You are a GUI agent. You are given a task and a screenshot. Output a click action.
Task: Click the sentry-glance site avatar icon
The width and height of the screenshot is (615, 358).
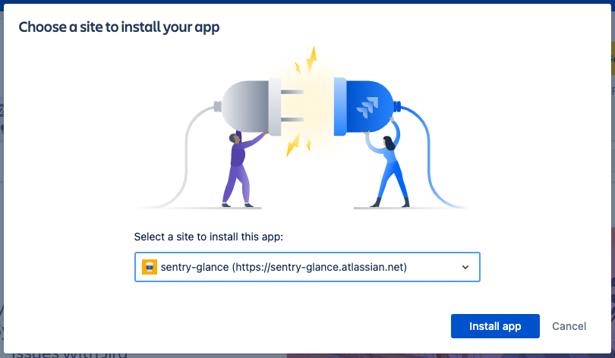(150, 267)
